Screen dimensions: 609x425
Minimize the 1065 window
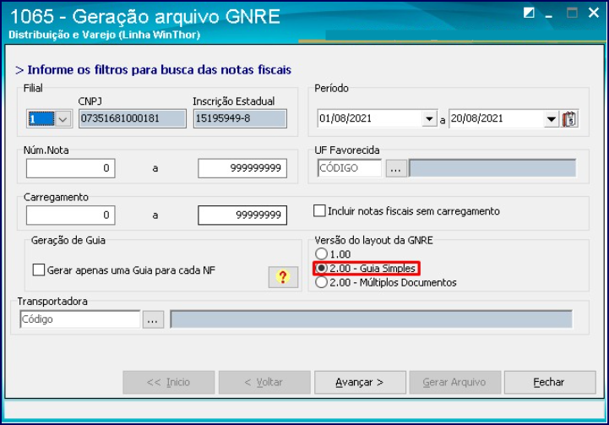click(x=549, y=15)
